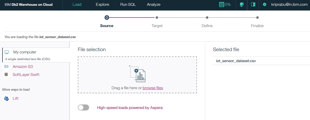
Task: Open the documentation book icon
Action: [x=253, y=5]
